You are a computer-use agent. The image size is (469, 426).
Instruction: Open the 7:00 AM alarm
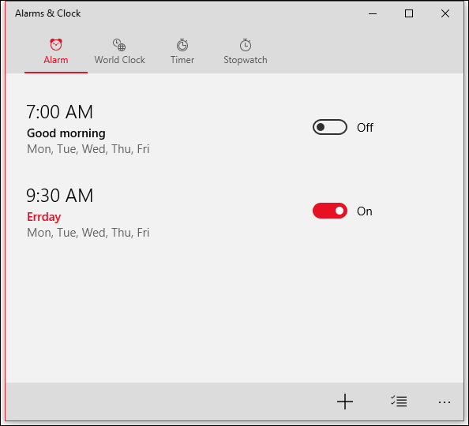click(59, 112)
